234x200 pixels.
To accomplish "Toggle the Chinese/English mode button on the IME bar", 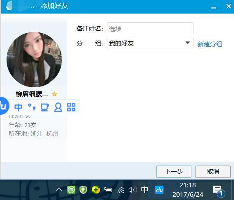I will (x=18, y=107).
